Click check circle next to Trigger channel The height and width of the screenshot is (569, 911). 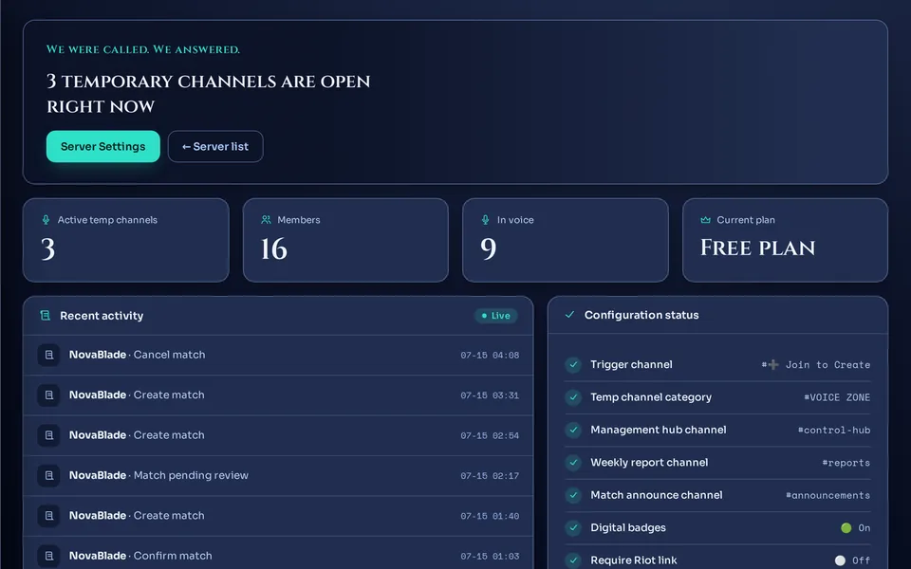(x=573, y=364)
